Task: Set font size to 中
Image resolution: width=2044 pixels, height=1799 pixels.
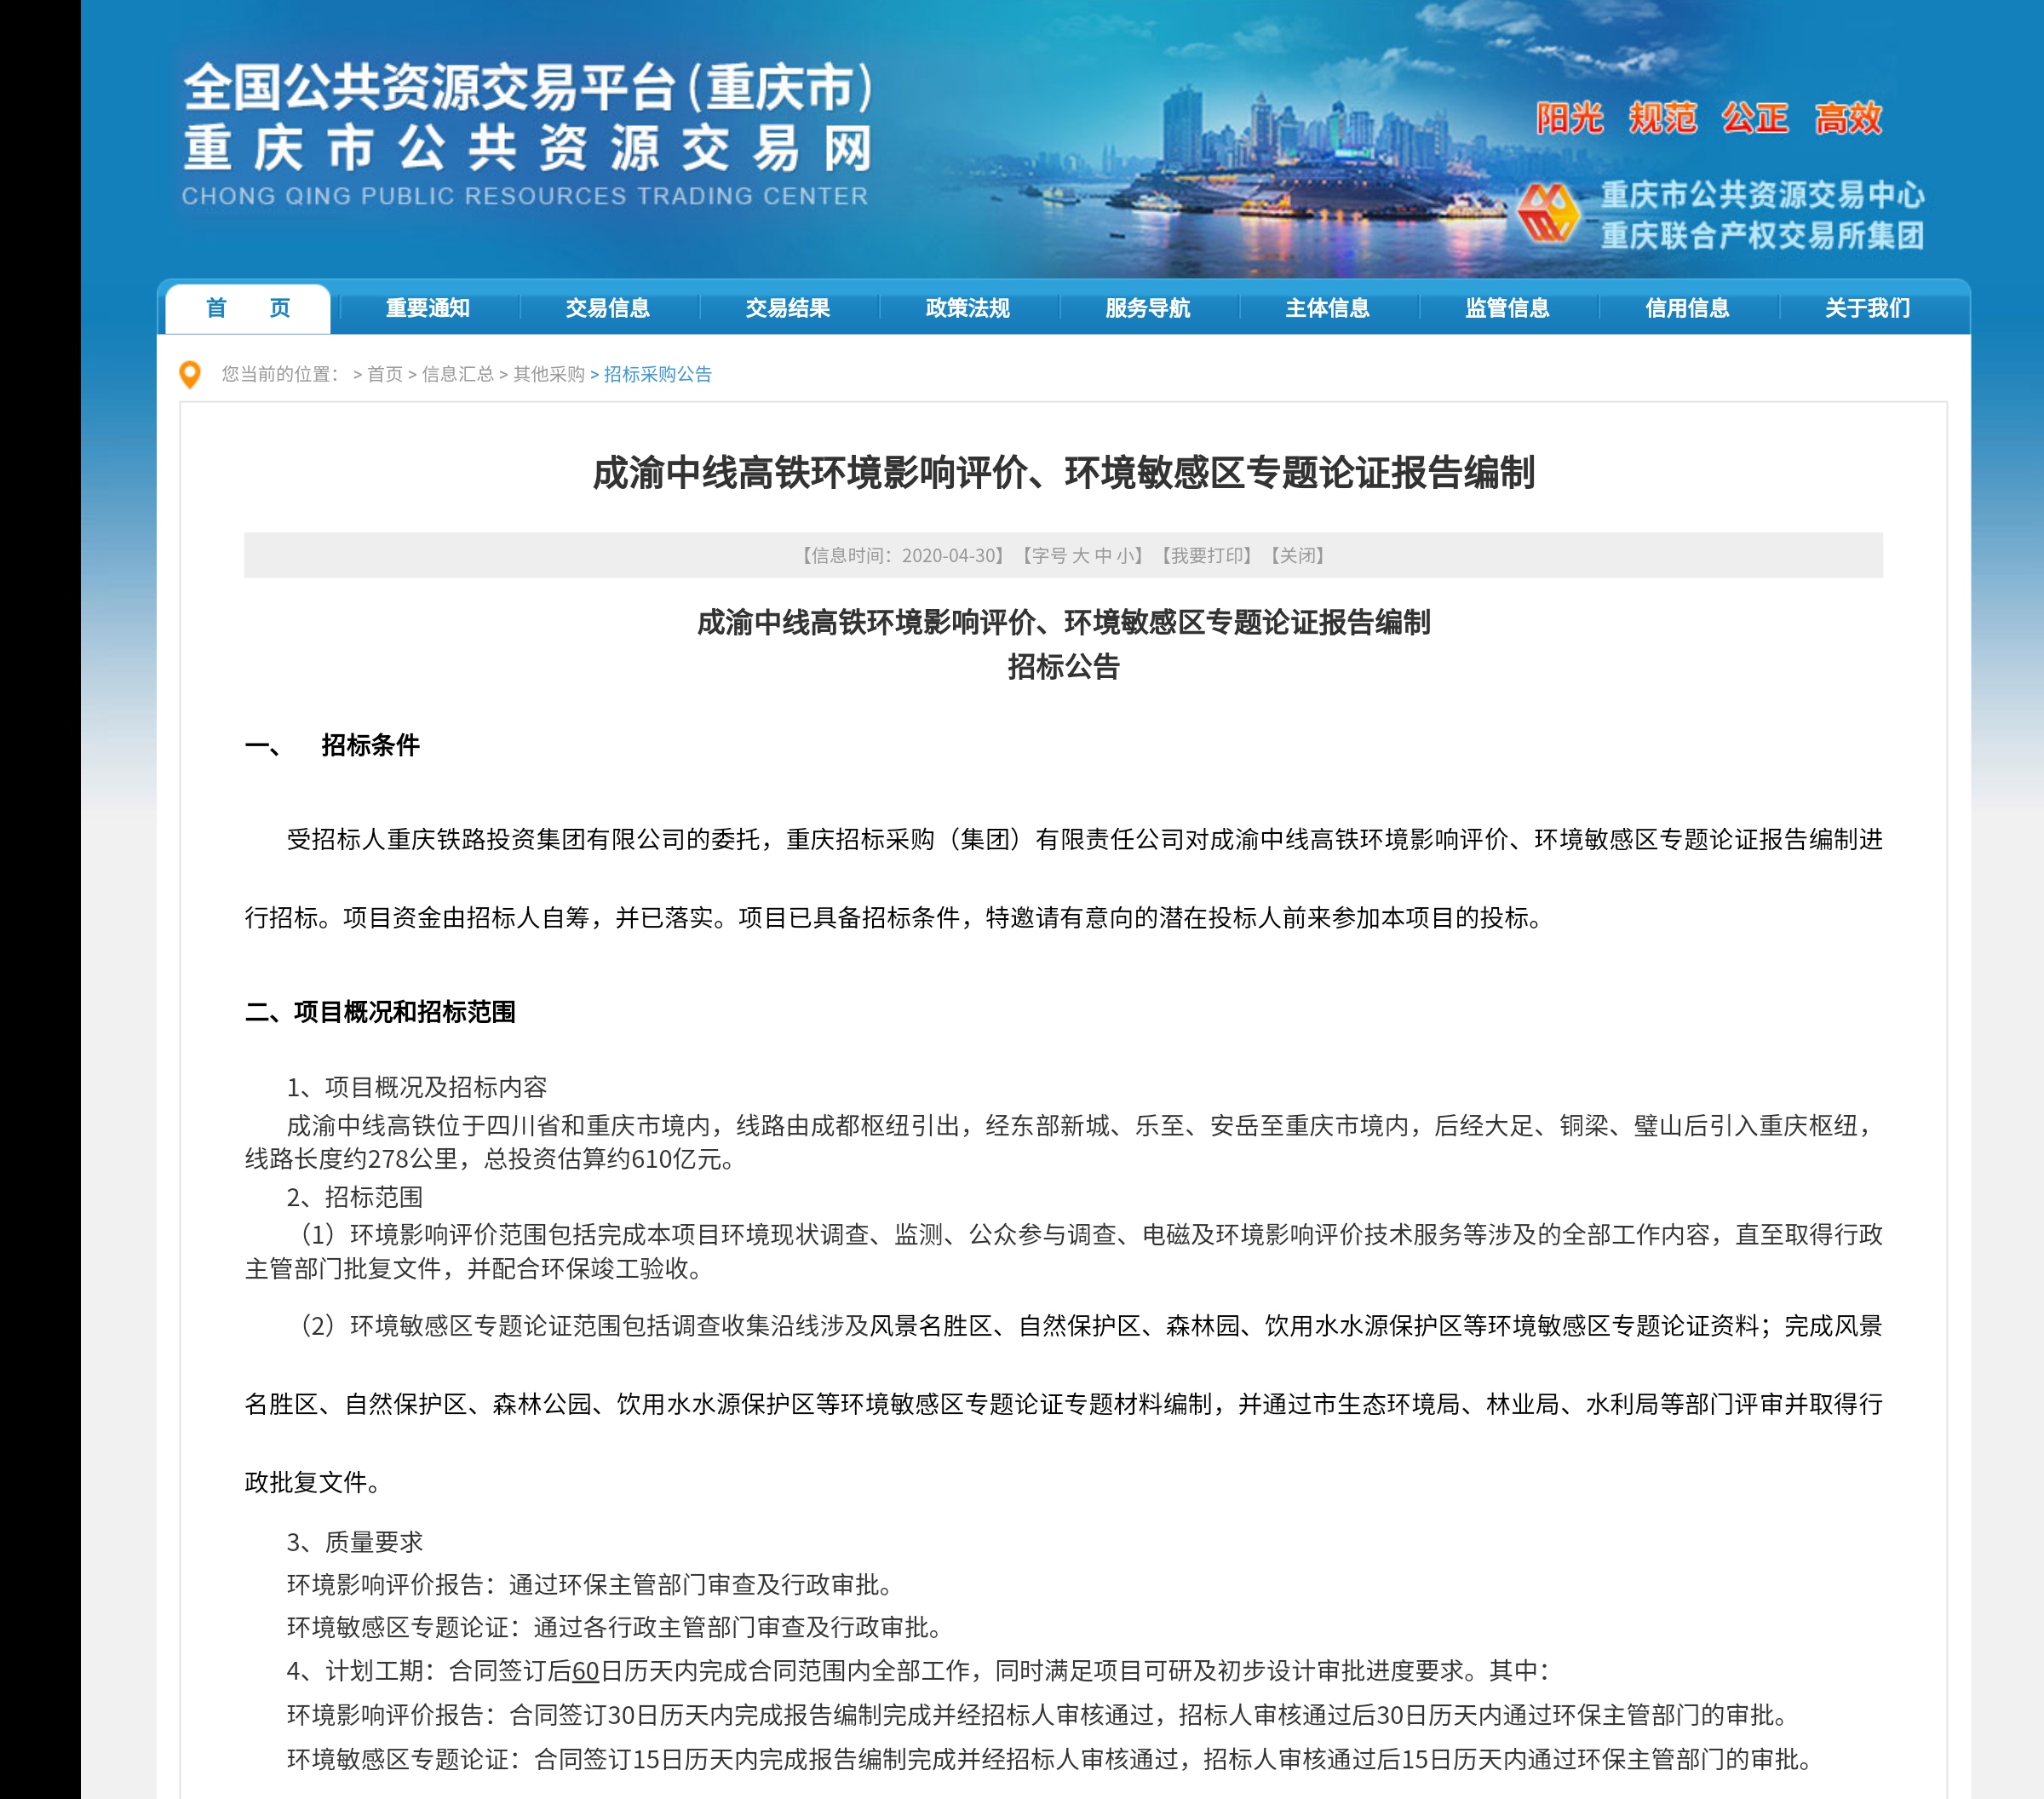Action: [1103, 555]
